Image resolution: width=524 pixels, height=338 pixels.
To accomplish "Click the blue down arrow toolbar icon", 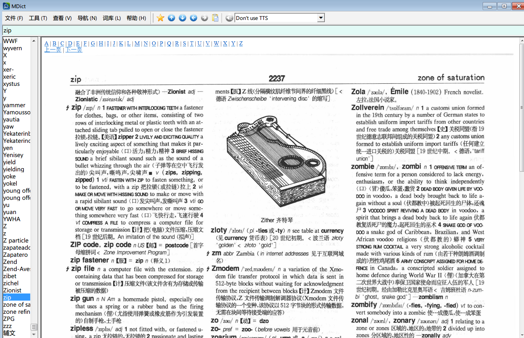I will point(182,18).
